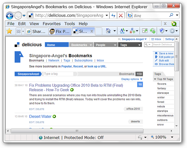187x148 pixels.
Task: Expand Display options
Action: (132, 79)
